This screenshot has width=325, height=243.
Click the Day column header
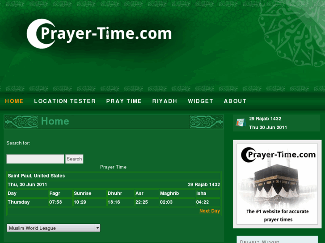28,194
